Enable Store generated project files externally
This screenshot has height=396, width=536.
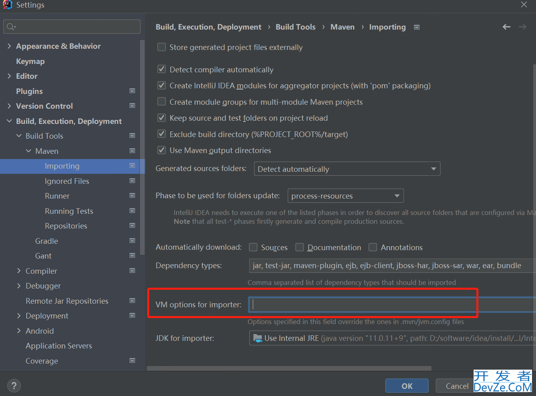coord(162,47)
